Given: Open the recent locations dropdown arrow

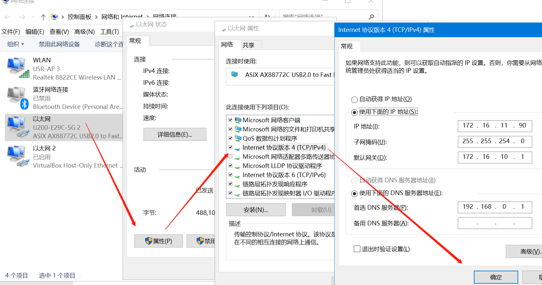Looking at the screenshot, I should point(33,17).
